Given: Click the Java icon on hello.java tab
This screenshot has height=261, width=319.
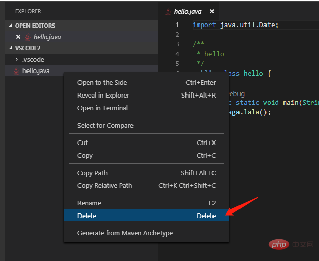Looking at the screenshot, I should pyautogui.click(x=168, y=11).
